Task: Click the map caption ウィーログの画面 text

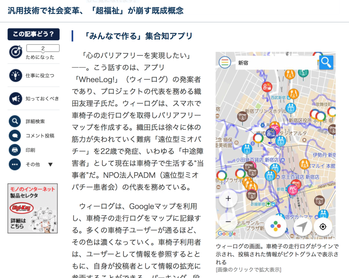Action: point(277,254)
